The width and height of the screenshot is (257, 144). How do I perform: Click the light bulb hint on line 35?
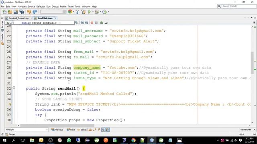10,104
